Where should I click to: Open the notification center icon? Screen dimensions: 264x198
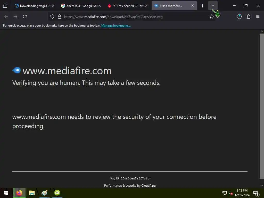[256, 193]
